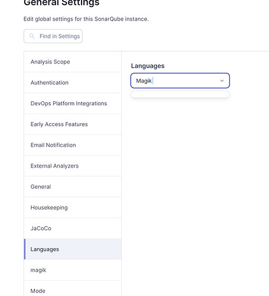Expand the Languages dropdown chevron

(222, 81)
